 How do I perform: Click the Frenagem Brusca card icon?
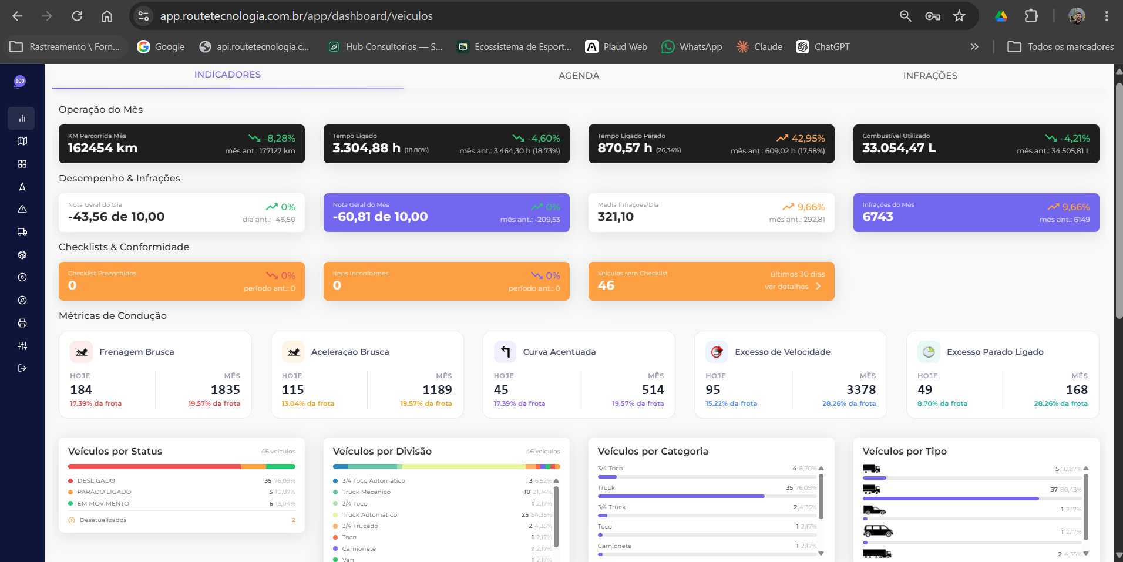pyautogui.click(x=81, y=352)
